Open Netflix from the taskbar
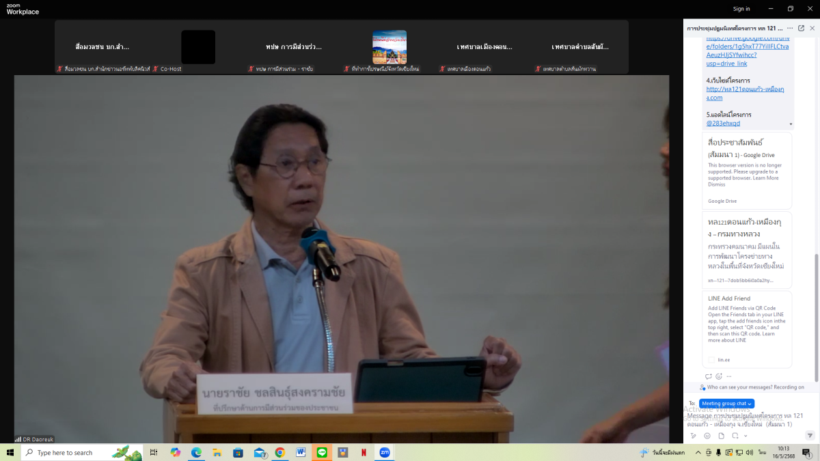This screenshot has width=820, height=461. [364, 452]
